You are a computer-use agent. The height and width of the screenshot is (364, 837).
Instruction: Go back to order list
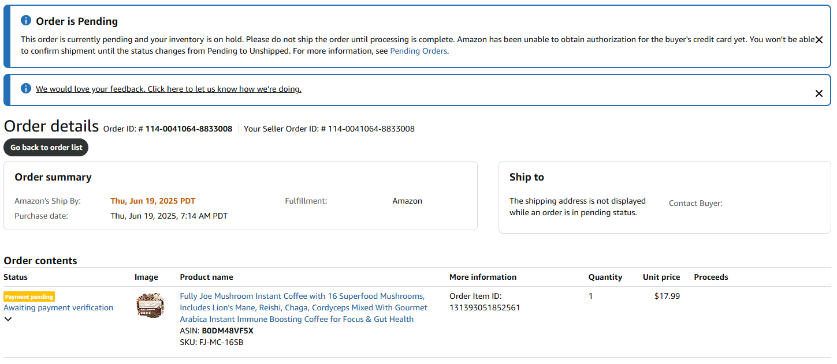(46, 147)
